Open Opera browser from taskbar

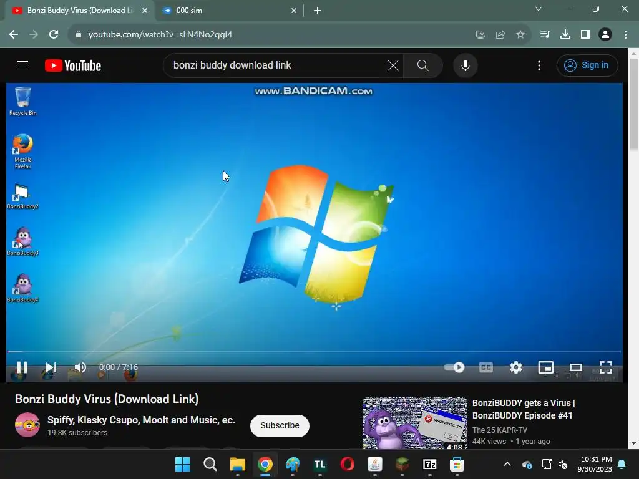click(x=347, y=464)
